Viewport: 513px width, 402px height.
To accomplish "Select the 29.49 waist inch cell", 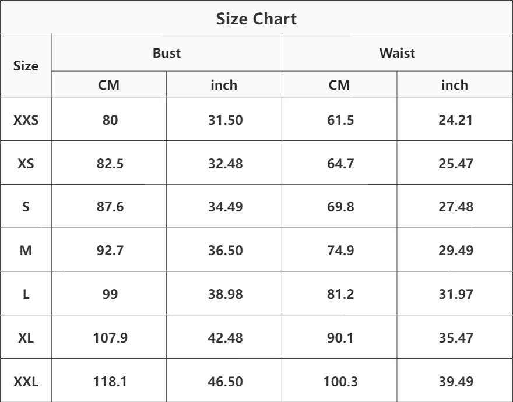I will [x=455, y=251].
